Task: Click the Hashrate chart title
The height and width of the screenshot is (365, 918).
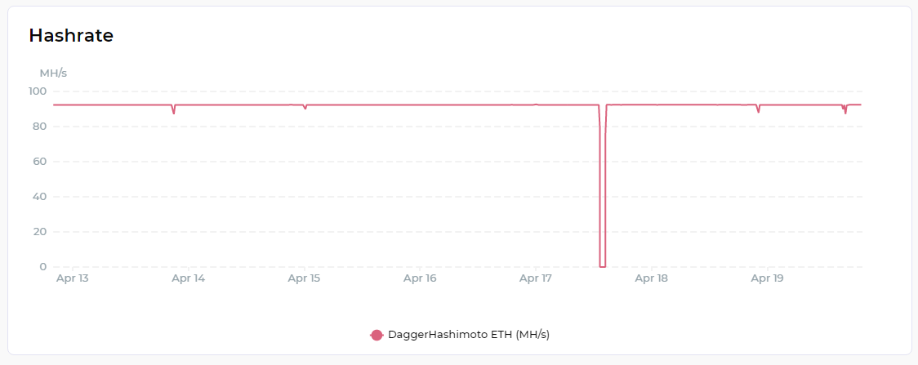Action: click(x=71, y=35)
